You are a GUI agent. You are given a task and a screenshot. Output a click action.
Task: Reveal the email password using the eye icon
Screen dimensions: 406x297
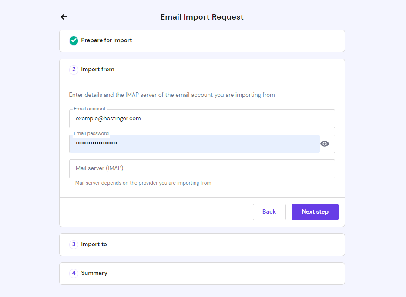325,143
